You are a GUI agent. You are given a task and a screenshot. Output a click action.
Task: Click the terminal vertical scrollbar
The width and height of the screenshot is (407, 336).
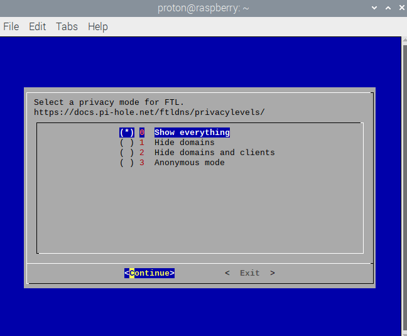pos(404,187)
